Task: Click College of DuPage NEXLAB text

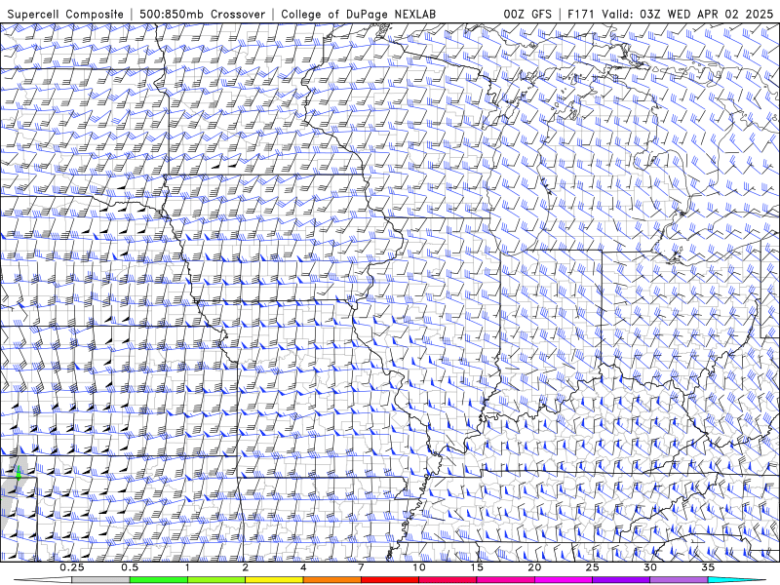Action: pos(358,14)
